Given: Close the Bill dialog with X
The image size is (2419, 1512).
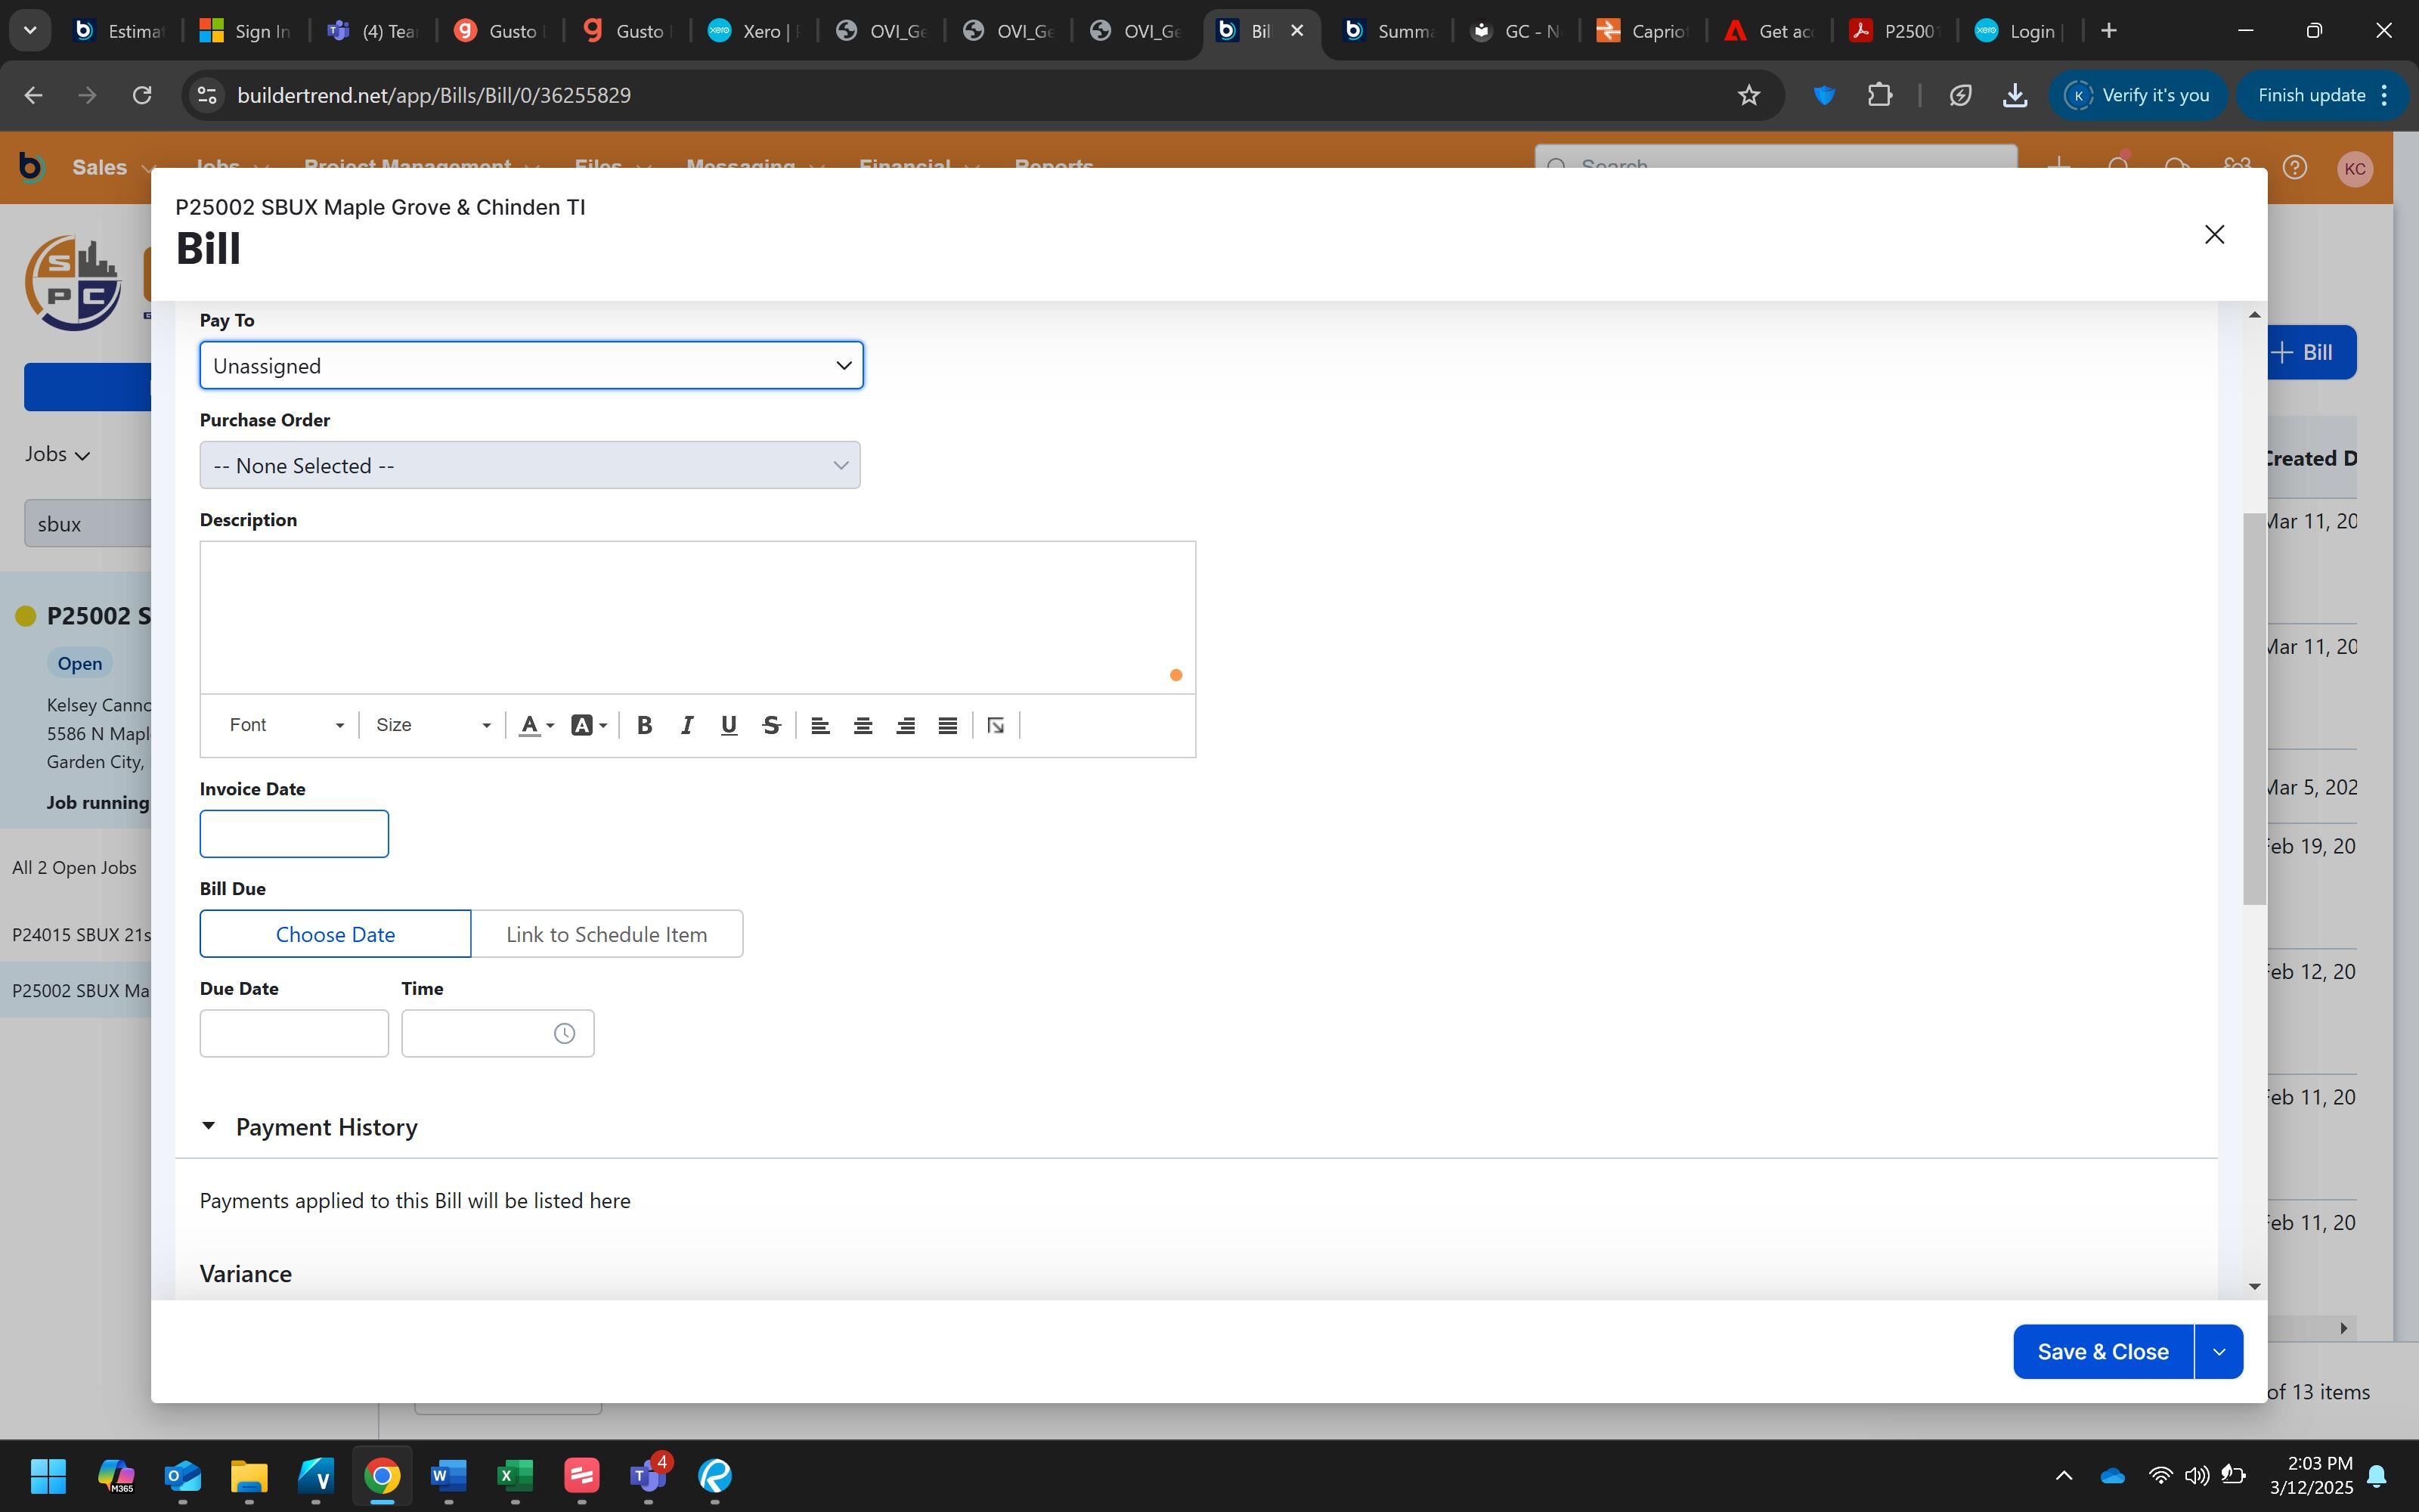Looking at the screenshot, I should pos(2214,234).
